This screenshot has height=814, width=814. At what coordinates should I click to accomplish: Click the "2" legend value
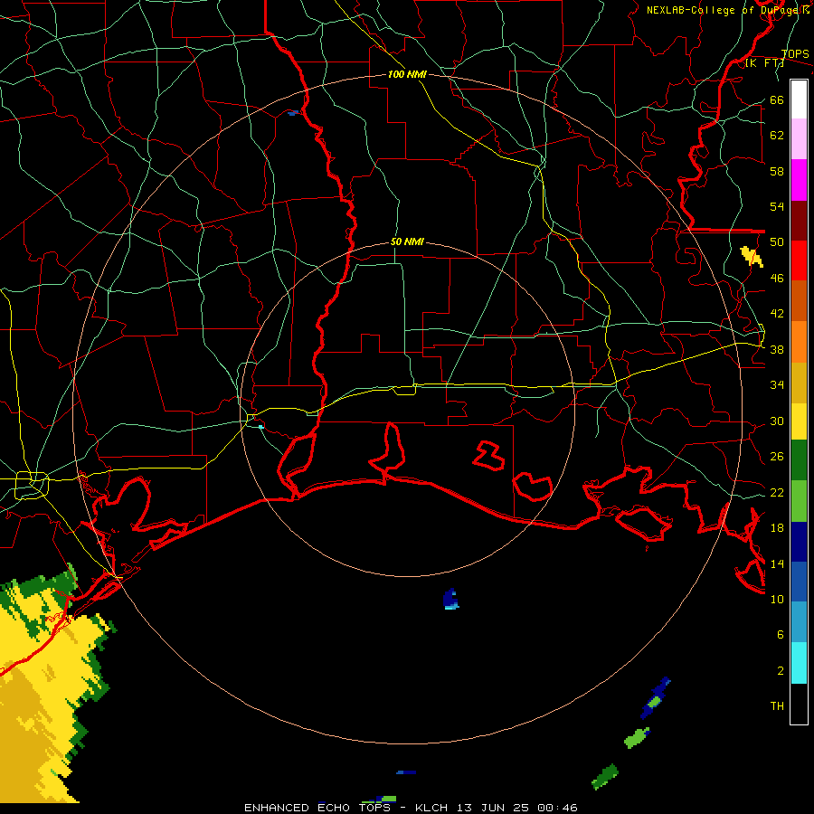pos(781,670)
